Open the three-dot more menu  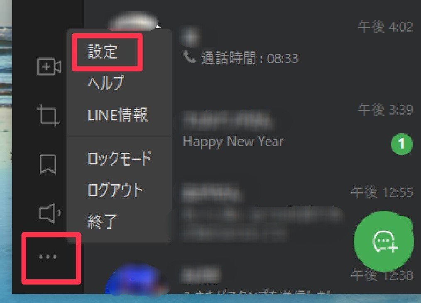(x=48, y=257)
